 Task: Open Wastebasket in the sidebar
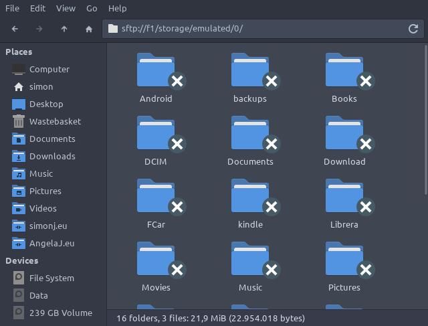coord(53,122)
